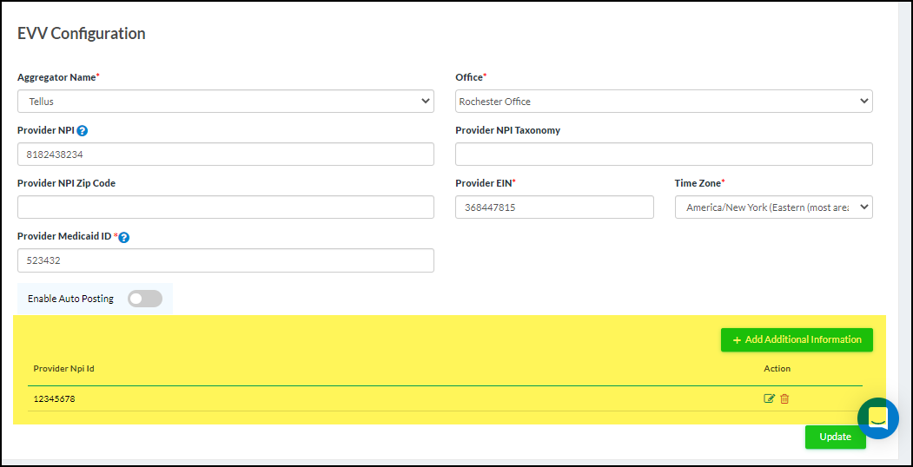Click the Action column header
Viewport: 913px width, 467px height.
click(x=777, y=369)
